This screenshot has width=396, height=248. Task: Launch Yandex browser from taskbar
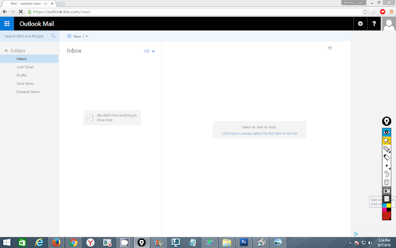90,242
